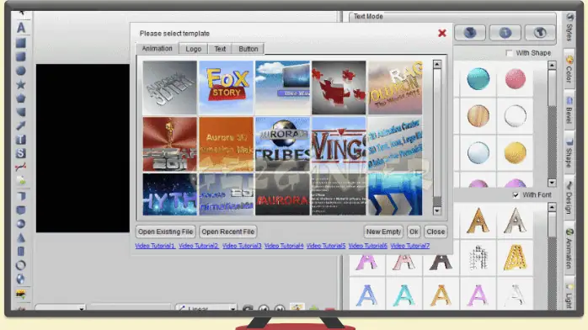Screen dimensions: 588x330
Task: Select the cone shape tool
Action: (21, 238)
